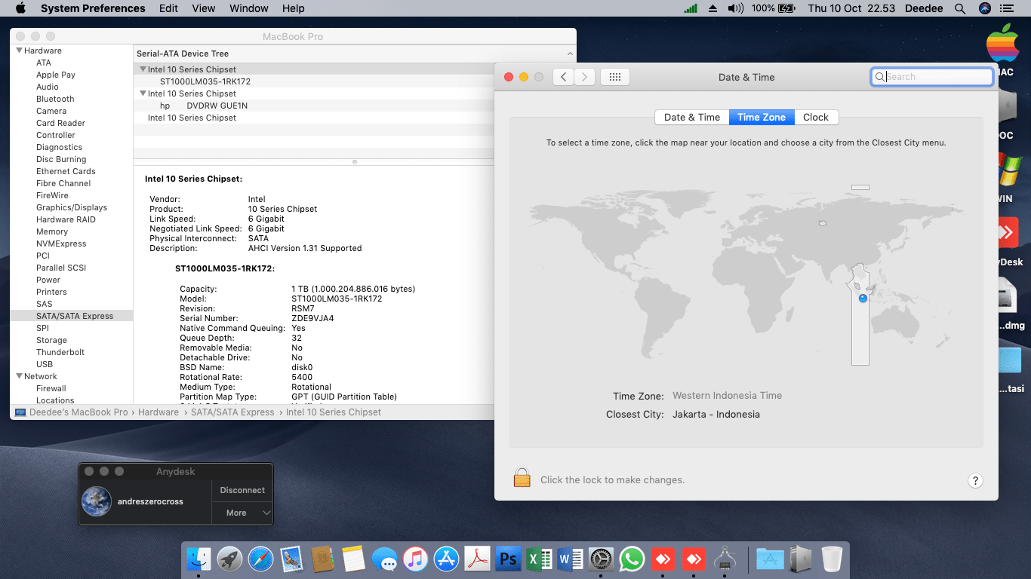The height and width of the screenshot is (579, 1031).
Task: Select Graphics/Displays in the sidebar
Action: 72,207
